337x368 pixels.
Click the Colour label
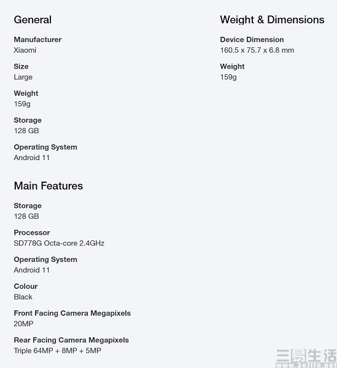coord(26,286)
